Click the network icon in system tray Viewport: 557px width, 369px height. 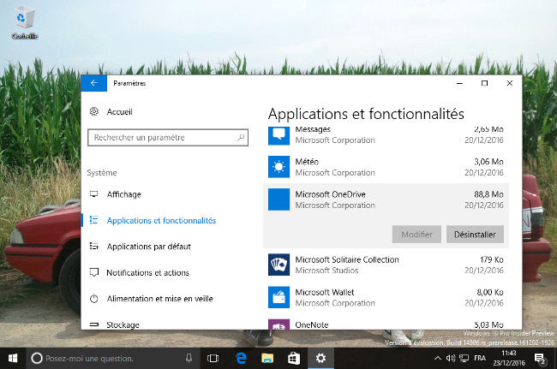coord(464,359)
